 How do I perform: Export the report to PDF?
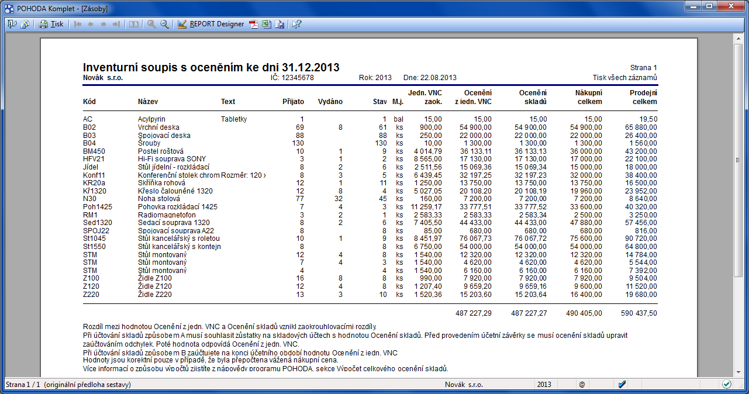[254, 24]
